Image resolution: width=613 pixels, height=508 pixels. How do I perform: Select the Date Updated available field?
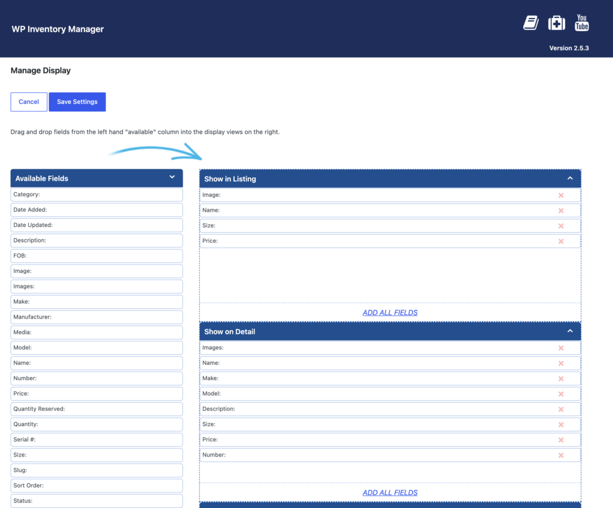96,225
